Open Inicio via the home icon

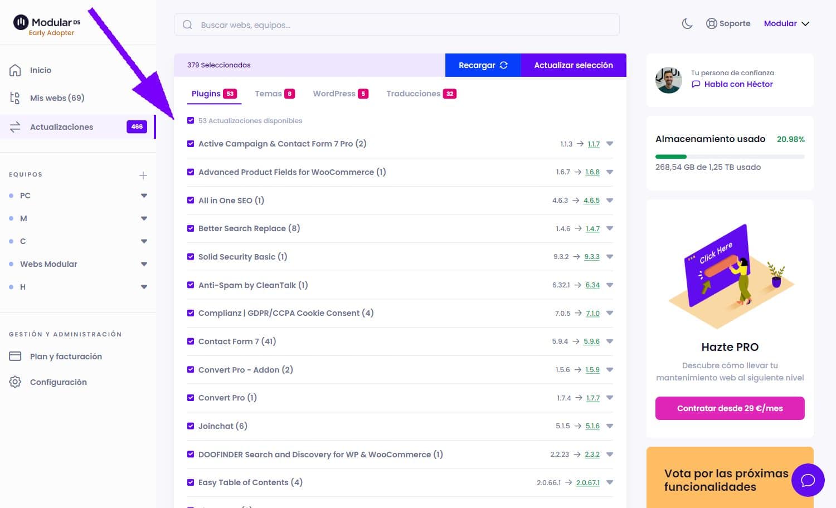click(15, 70)
